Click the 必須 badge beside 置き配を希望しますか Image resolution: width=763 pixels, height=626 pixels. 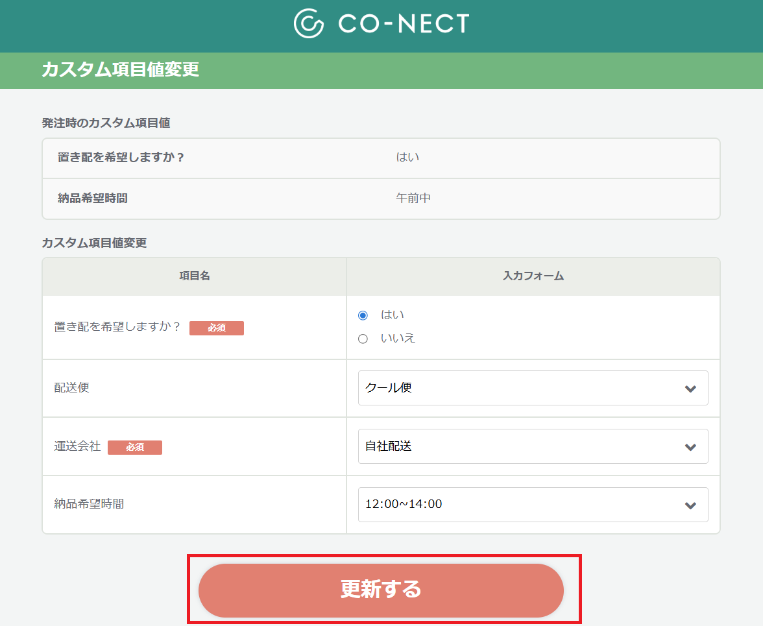pos(217,328)
